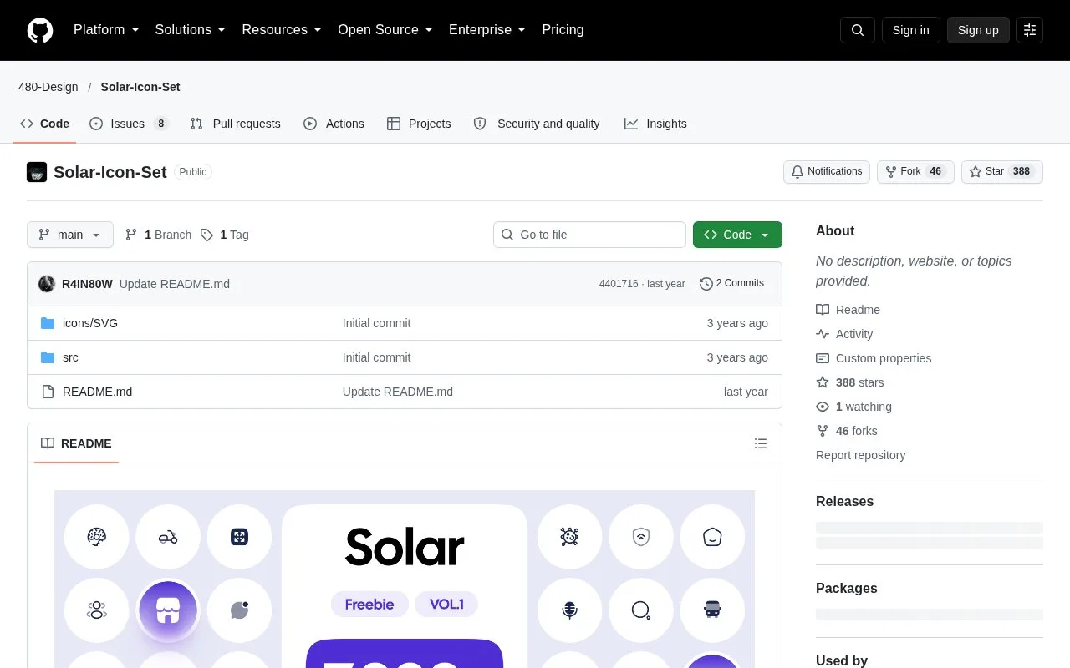Expand the Resources menu
1070x668 pixels.
(281, 30)
